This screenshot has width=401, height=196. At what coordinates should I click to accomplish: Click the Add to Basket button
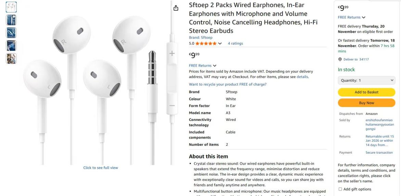[x=366, y=92]
